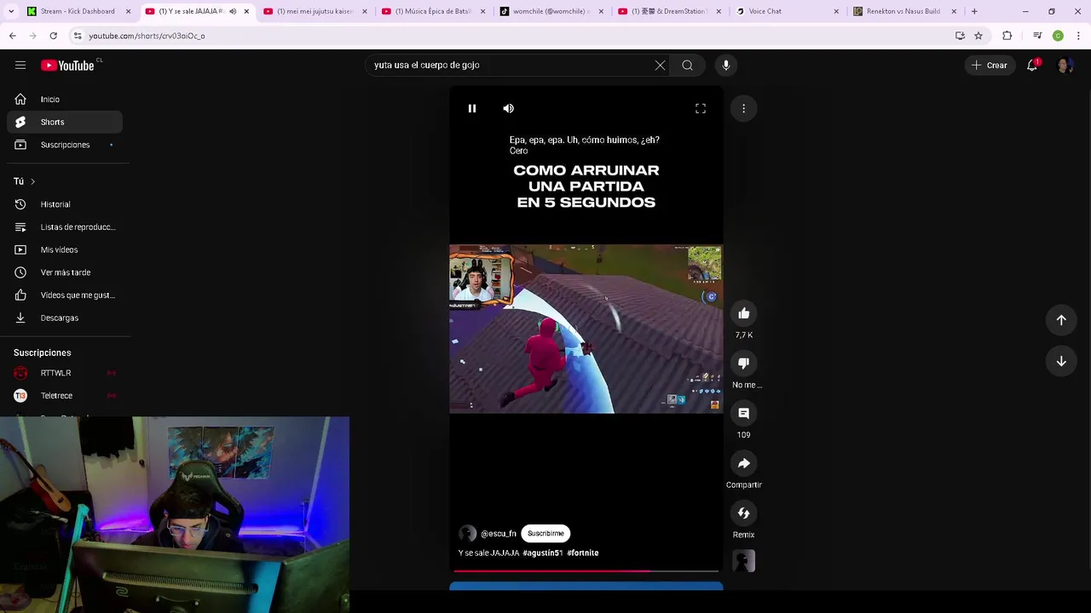Open the tab search dropdown arrow
The width and height of the screenshot is (1091, 613).
(11, 11)
